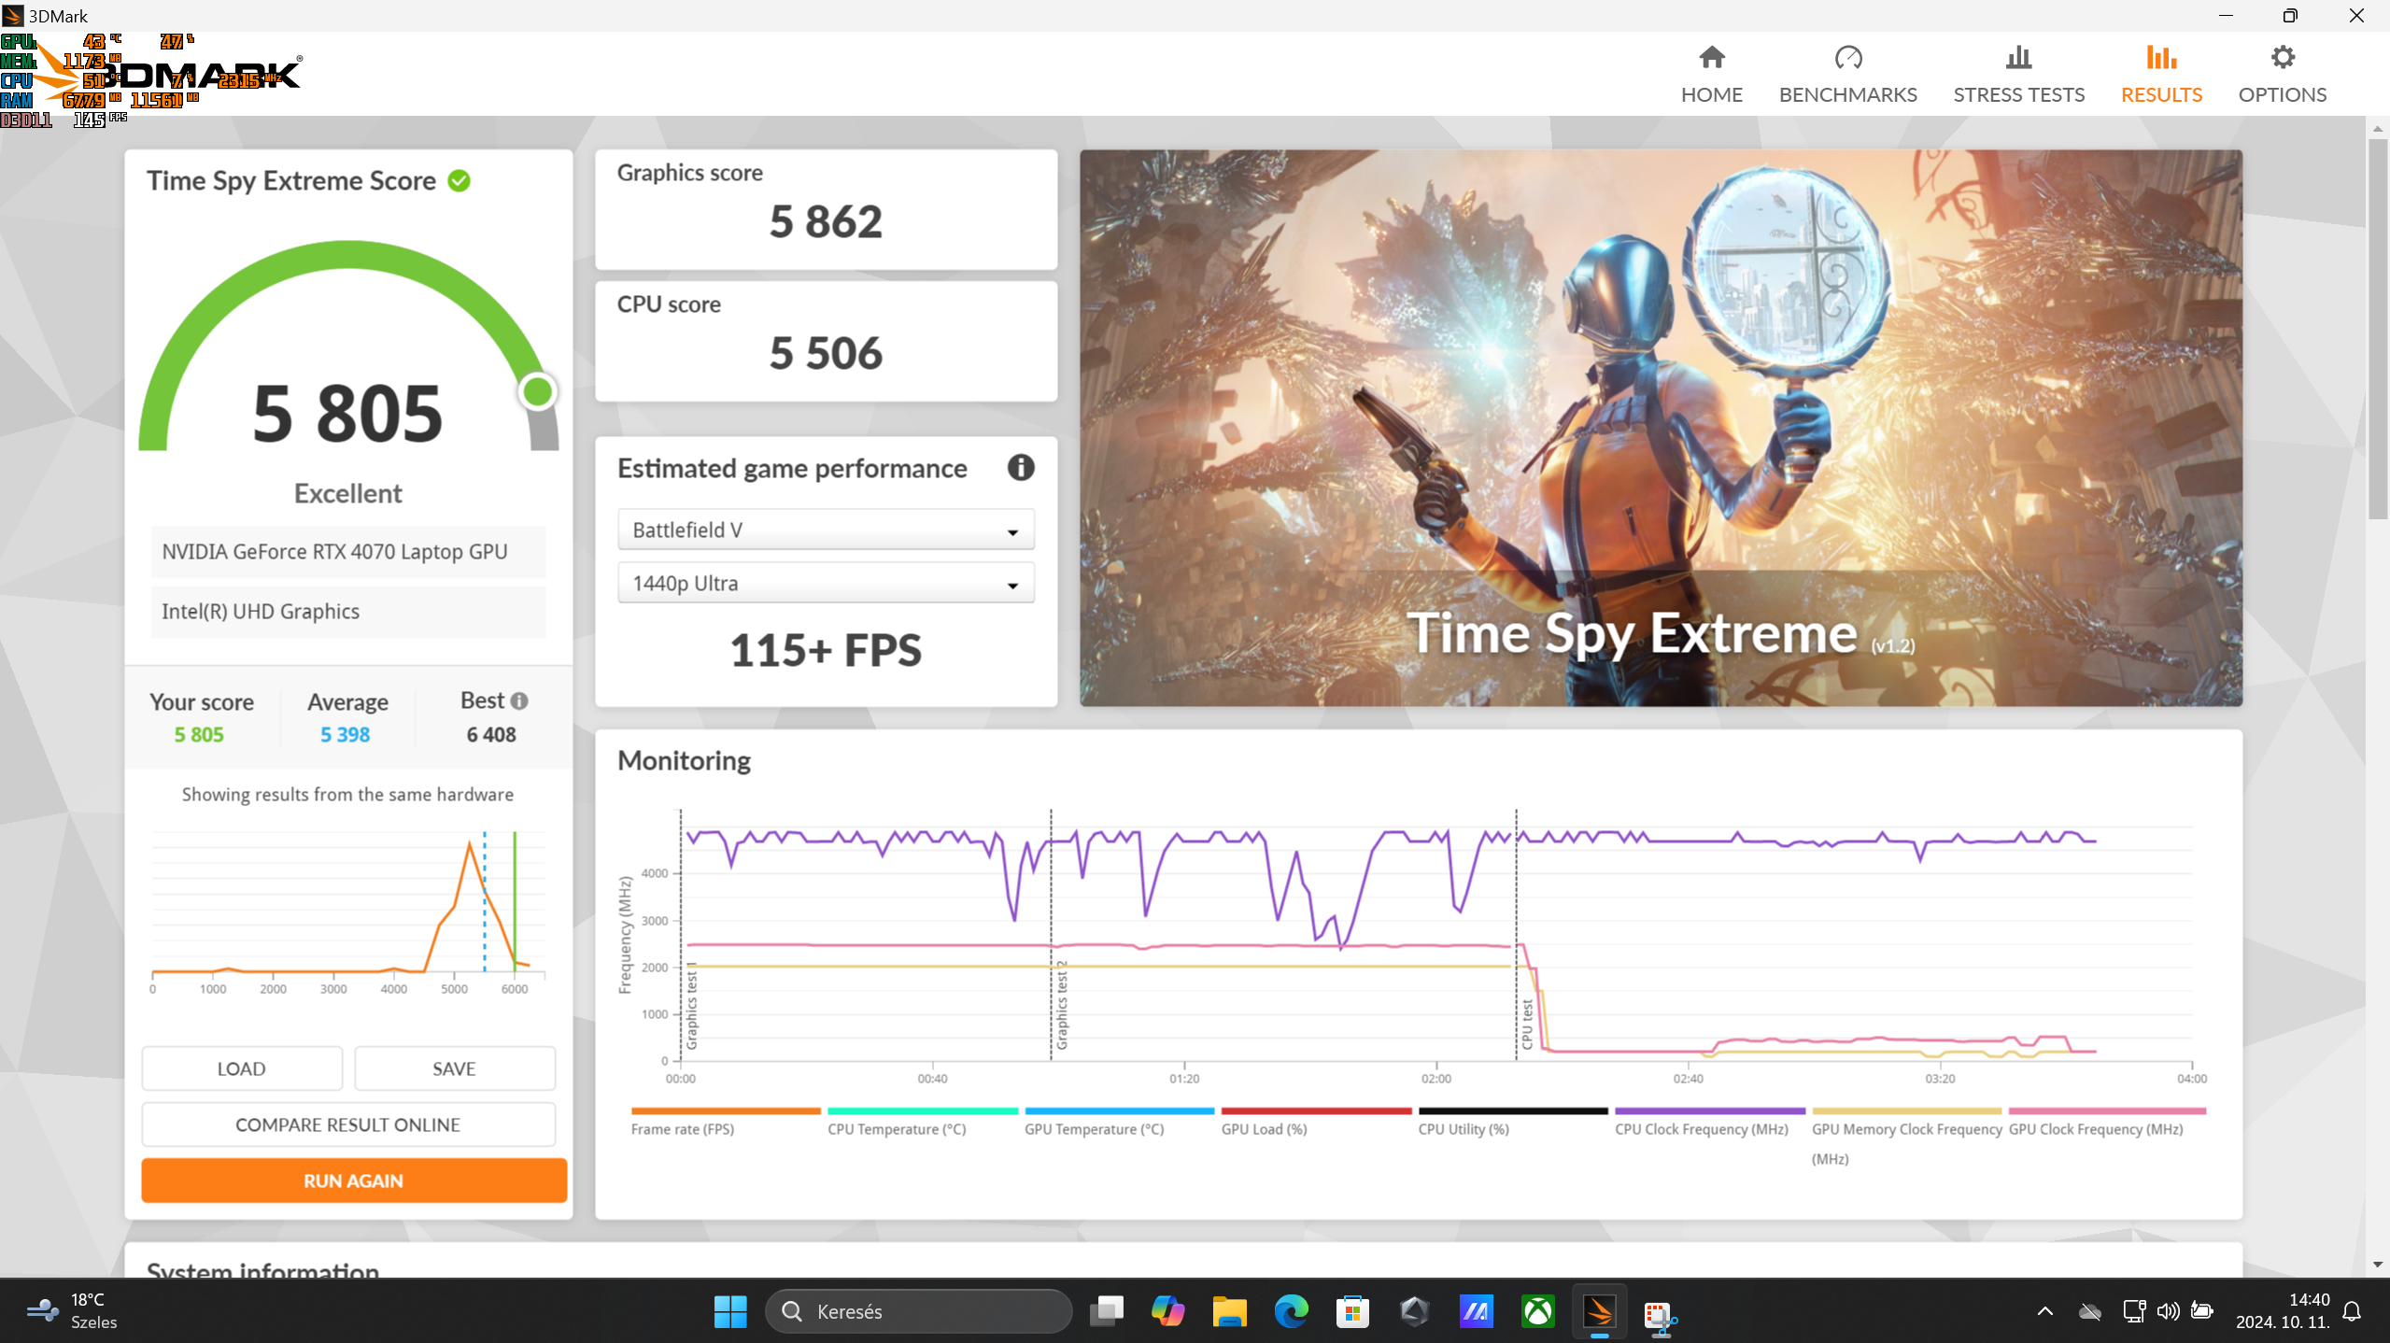Image resolution: width=2390 pixels, height=1343 pixels.
Task: Click COMPARE RESULT ONLINE
Action: coord(347,1124)
